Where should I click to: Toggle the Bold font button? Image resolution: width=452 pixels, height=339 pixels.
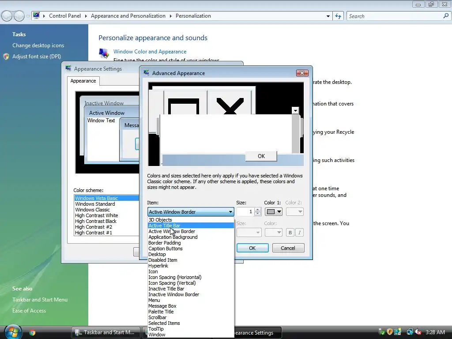point(290,233)
